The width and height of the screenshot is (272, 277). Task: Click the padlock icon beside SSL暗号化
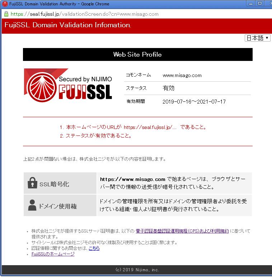pyautogui.click(x=32, y=183)
